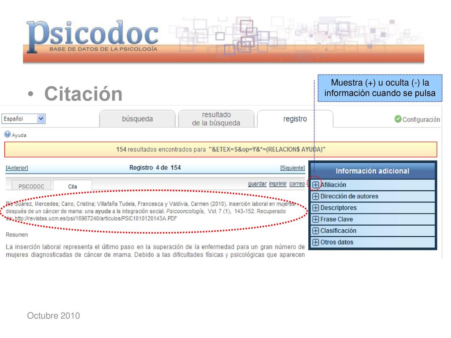Click the '154 resultados encontrados' message bar
The width and height of the screenshot is (451, 338).
click(221, 150)
